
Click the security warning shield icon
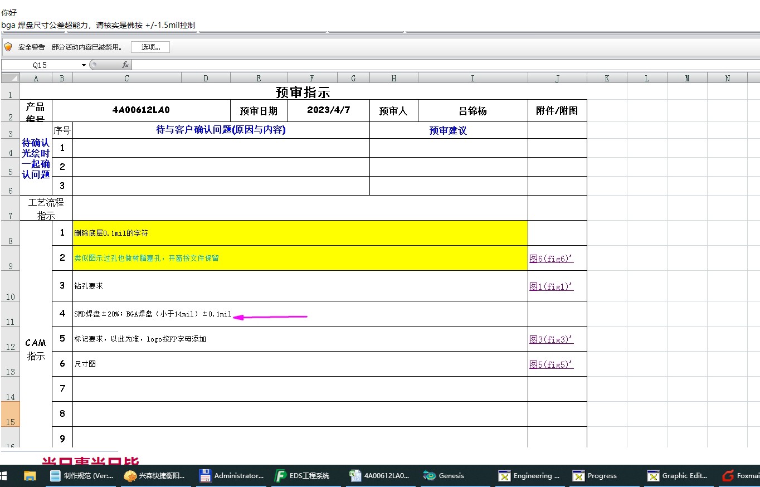pyautogui.click(x=8, y=47)
